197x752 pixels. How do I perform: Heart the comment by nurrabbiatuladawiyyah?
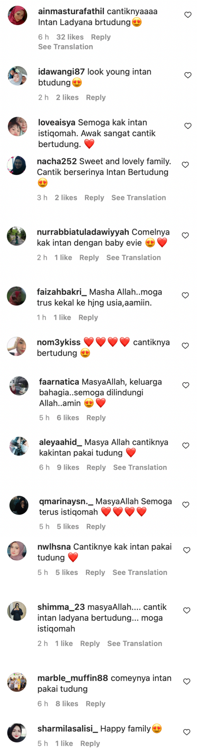(x=185, y=235)
